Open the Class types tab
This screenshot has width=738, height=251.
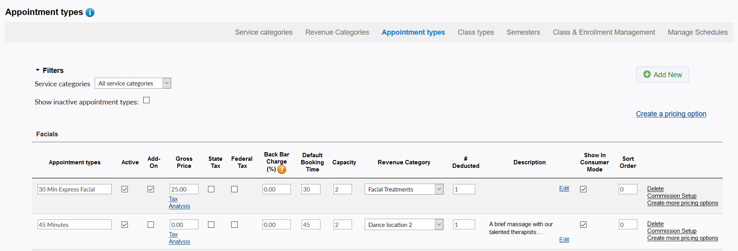(476, 32)
